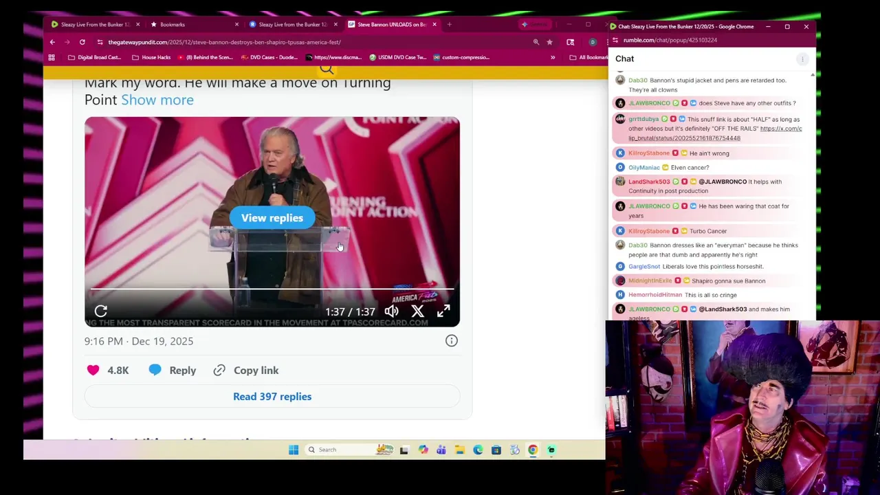This screenshot has width=880, height=495.
Task: Open DVD Cases - Duode... bookmark
Action: (269, 57)
